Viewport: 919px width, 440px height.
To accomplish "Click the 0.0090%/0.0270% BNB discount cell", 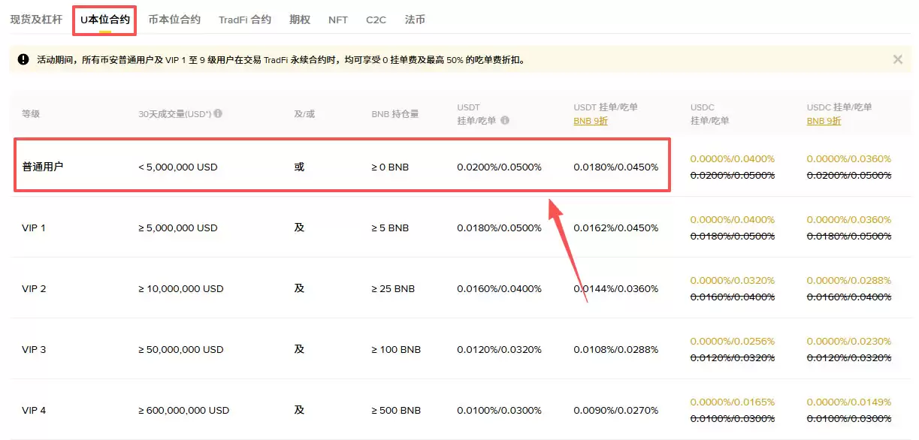I will coord(616,410).
